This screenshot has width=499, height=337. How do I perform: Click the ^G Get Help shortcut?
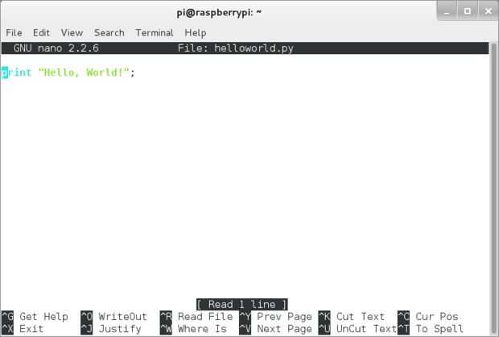[35, 317]
